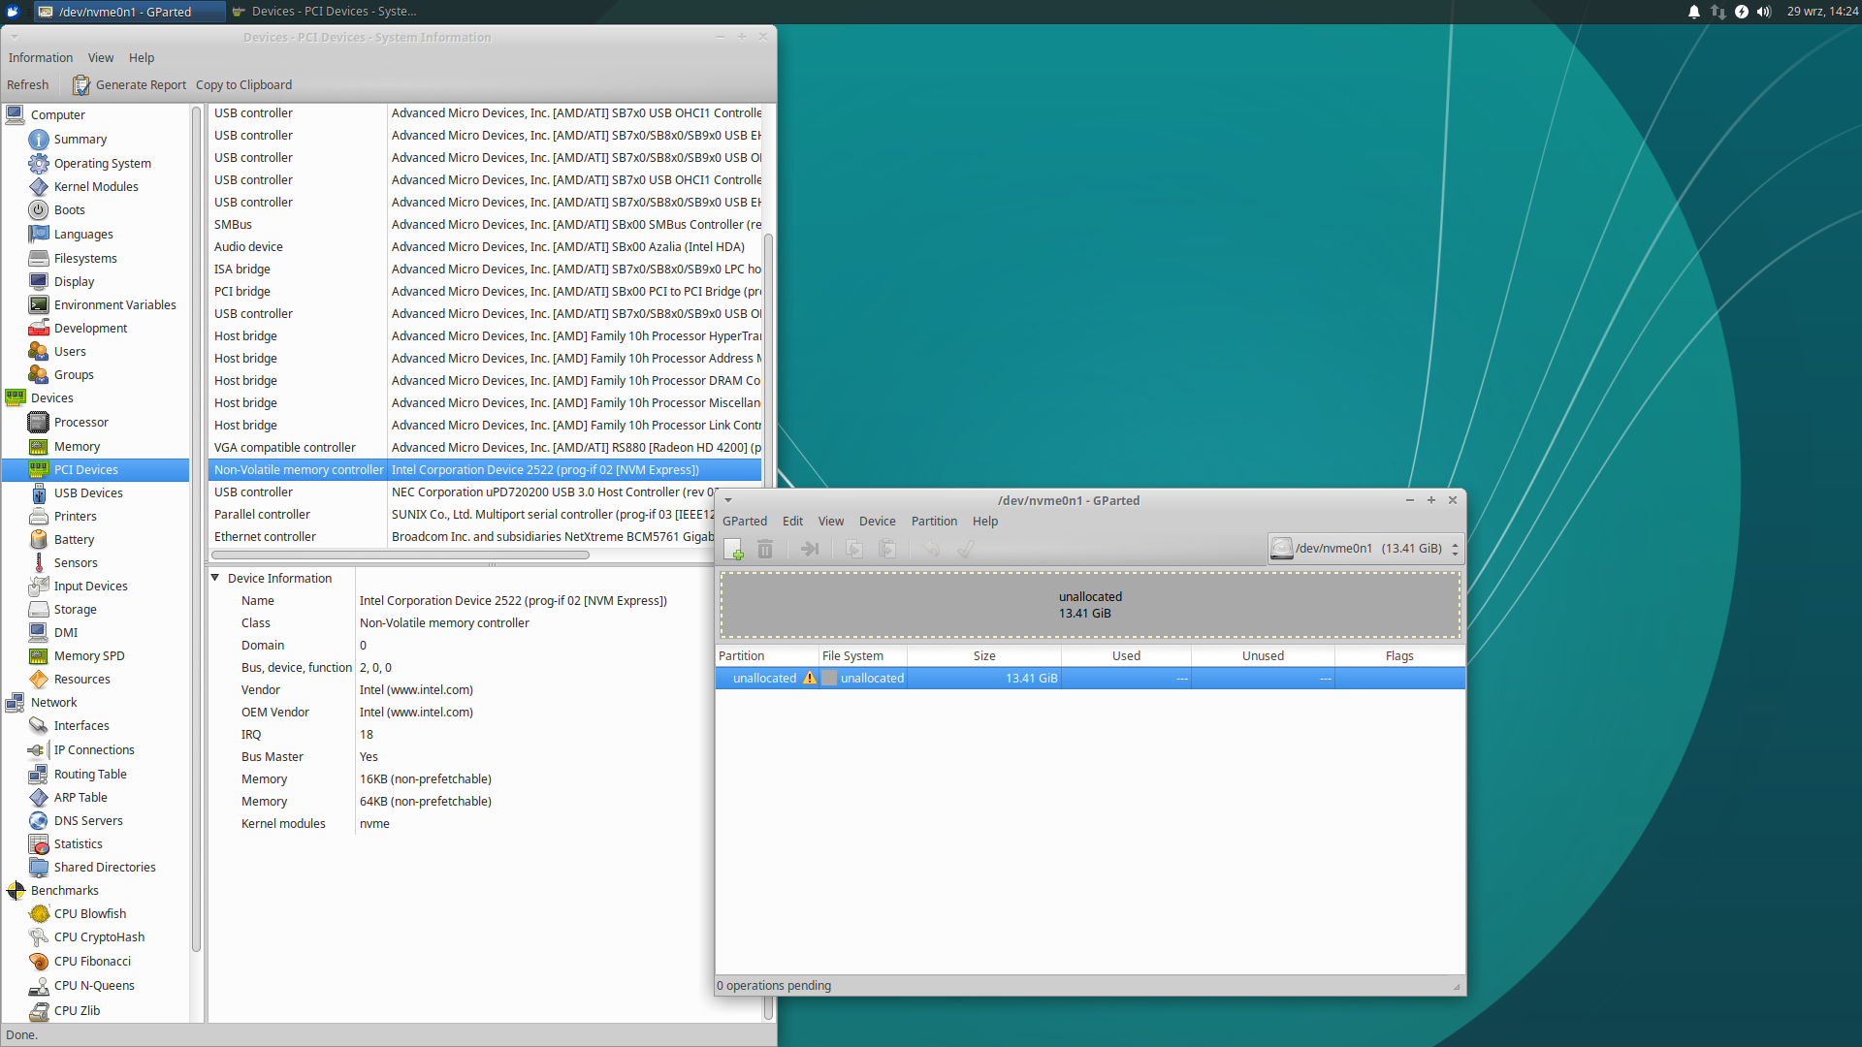1862x1047 pixels.
Task: Select Memory SPD in the sidebar
Action: coord(89,656)
